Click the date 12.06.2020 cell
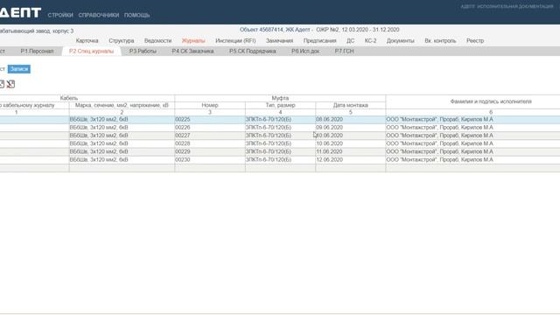Viewport: 560px width, 315px height. click(x=350, y=160)
